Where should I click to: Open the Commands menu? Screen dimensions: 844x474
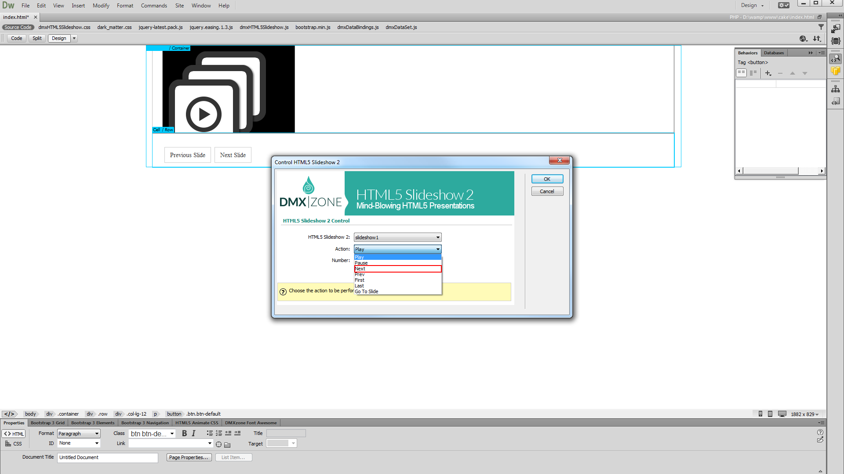(154, 6)
